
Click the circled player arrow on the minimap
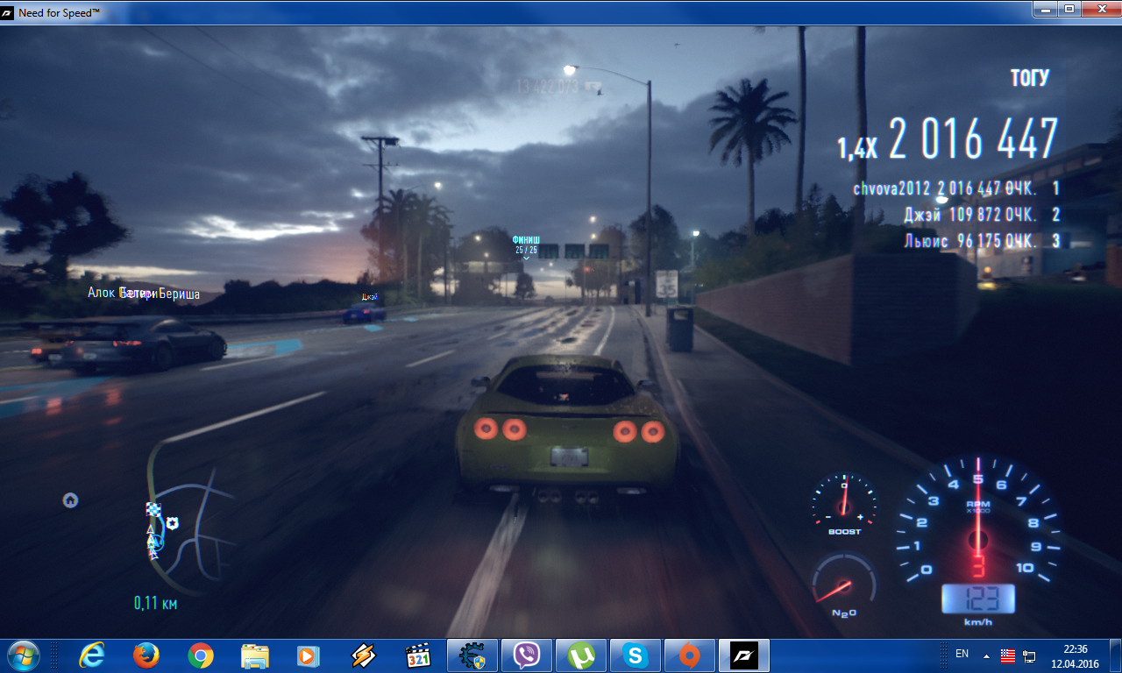coord(157,543)
